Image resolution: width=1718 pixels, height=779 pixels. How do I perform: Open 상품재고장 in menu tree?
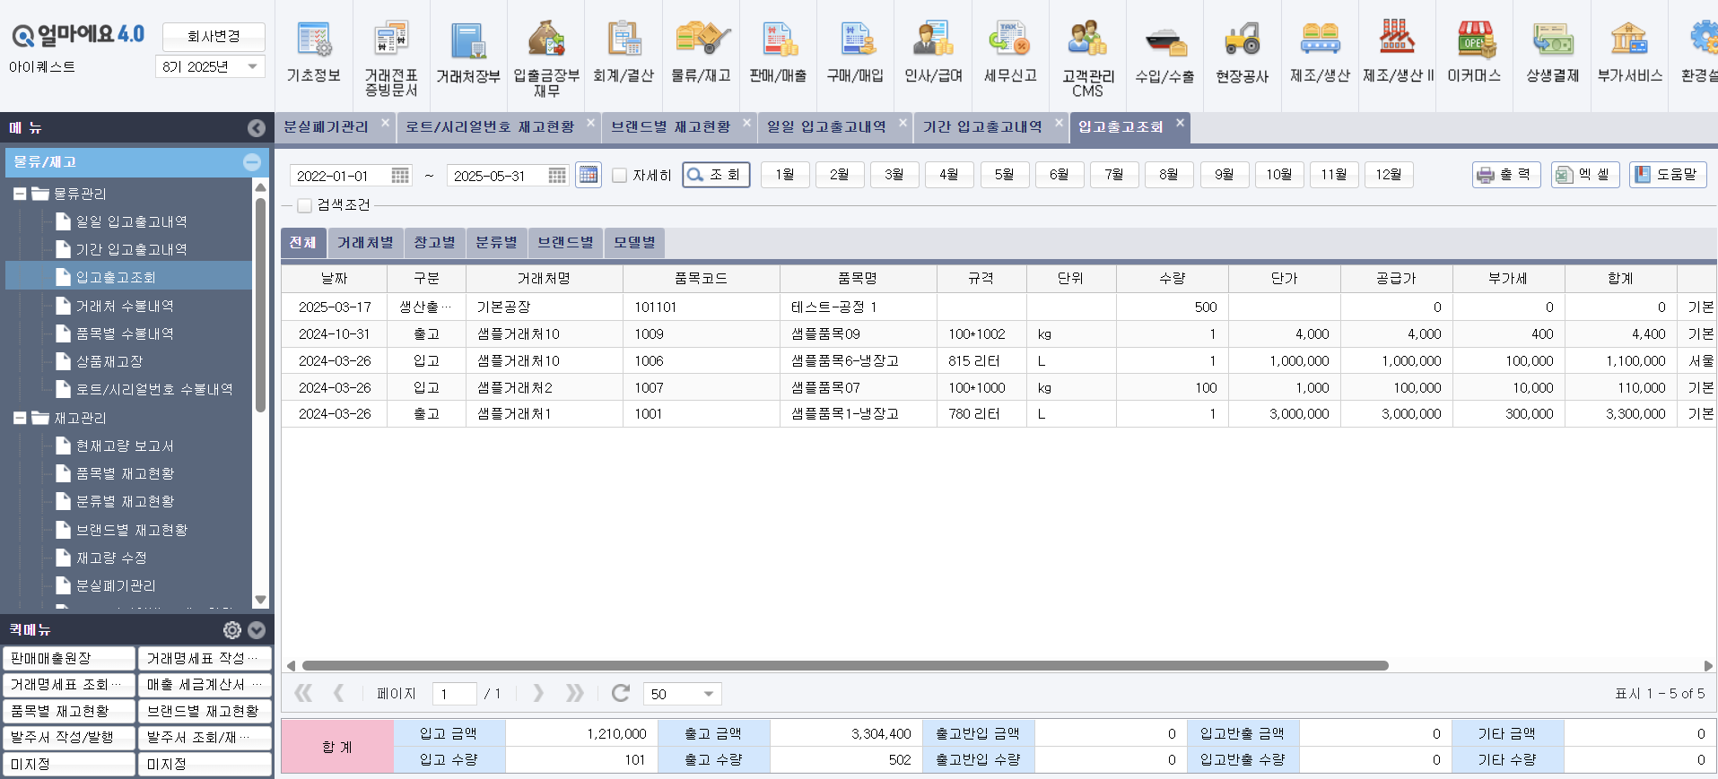pos(109,361)
